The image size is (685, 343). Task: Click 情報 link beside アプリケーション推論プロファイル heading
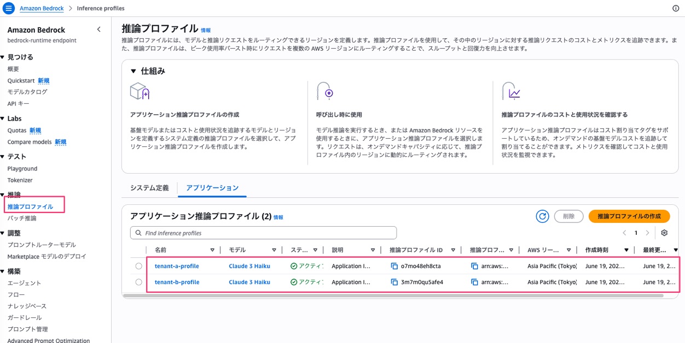[278, 217]
